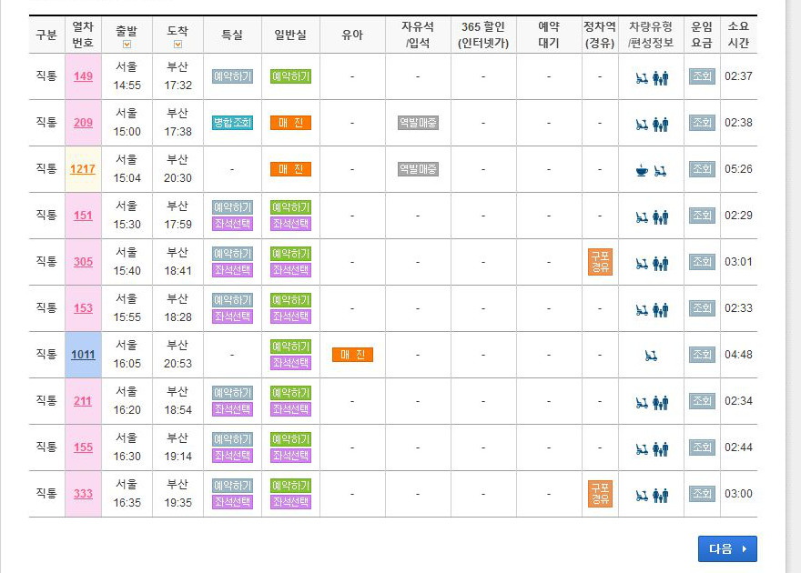This screenshot has height=573, width=801.
Task: Click the wheelchair icon for train 209
Action: (642, 123)
